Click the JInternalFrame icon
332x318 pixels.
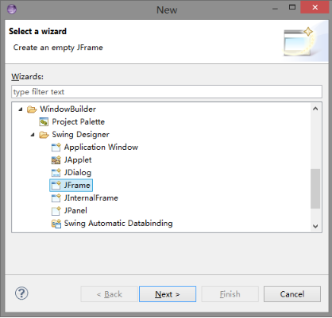coord(56,198)
